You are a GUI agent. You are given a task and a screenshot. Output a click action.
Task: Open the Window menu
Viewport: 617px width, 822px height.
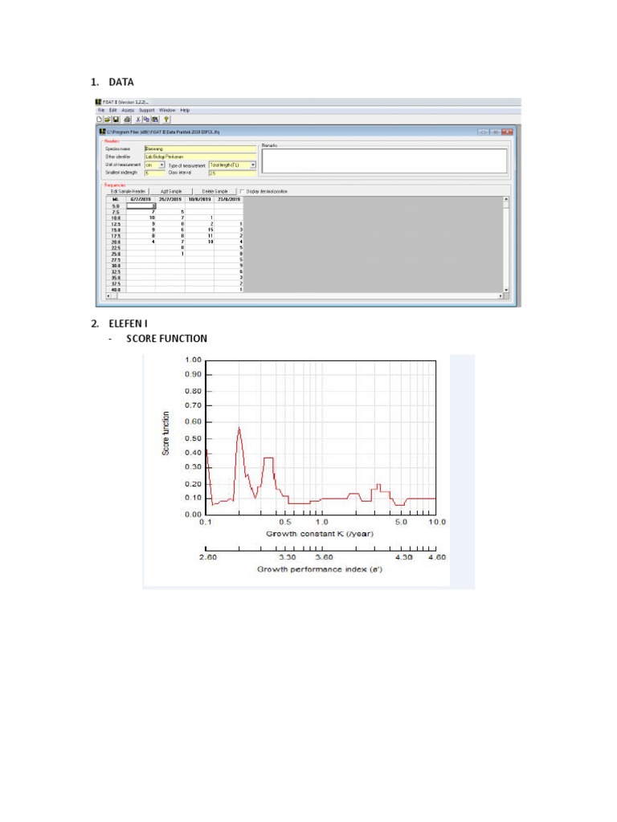pyautogui.click(x=167, y=110)
